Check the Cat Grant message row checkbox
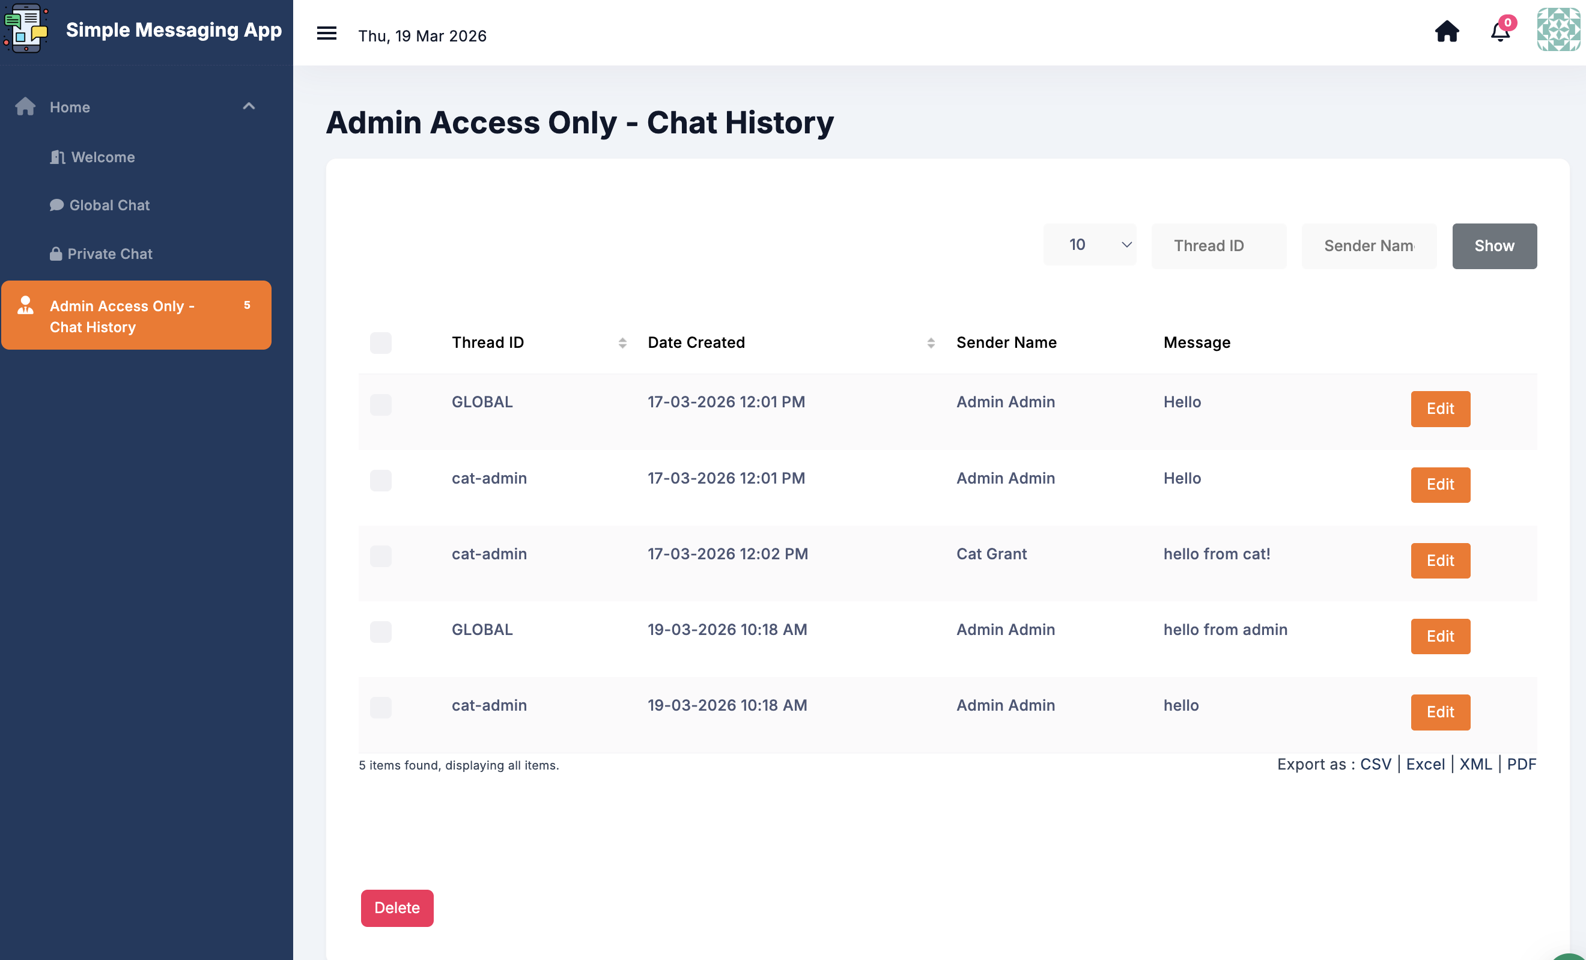This screenshot has width=1586, height=960. pyautogui.click(x=380, y=556)
